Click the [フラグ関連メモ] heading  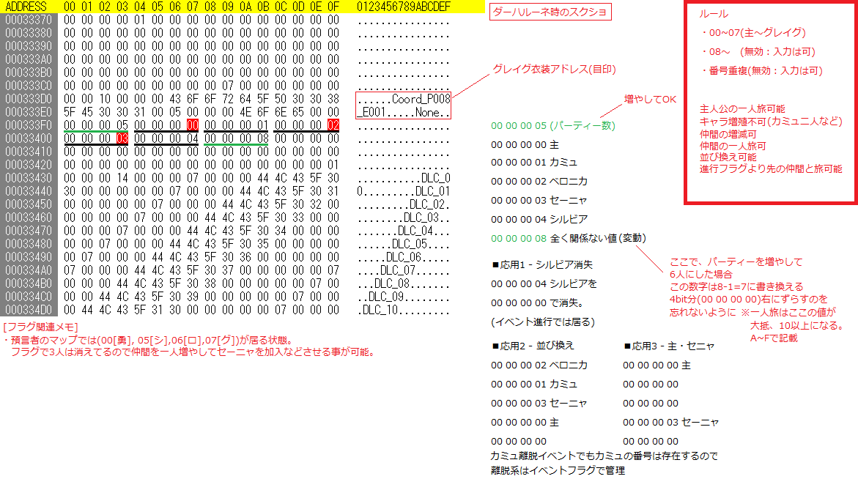pos(40,327)
